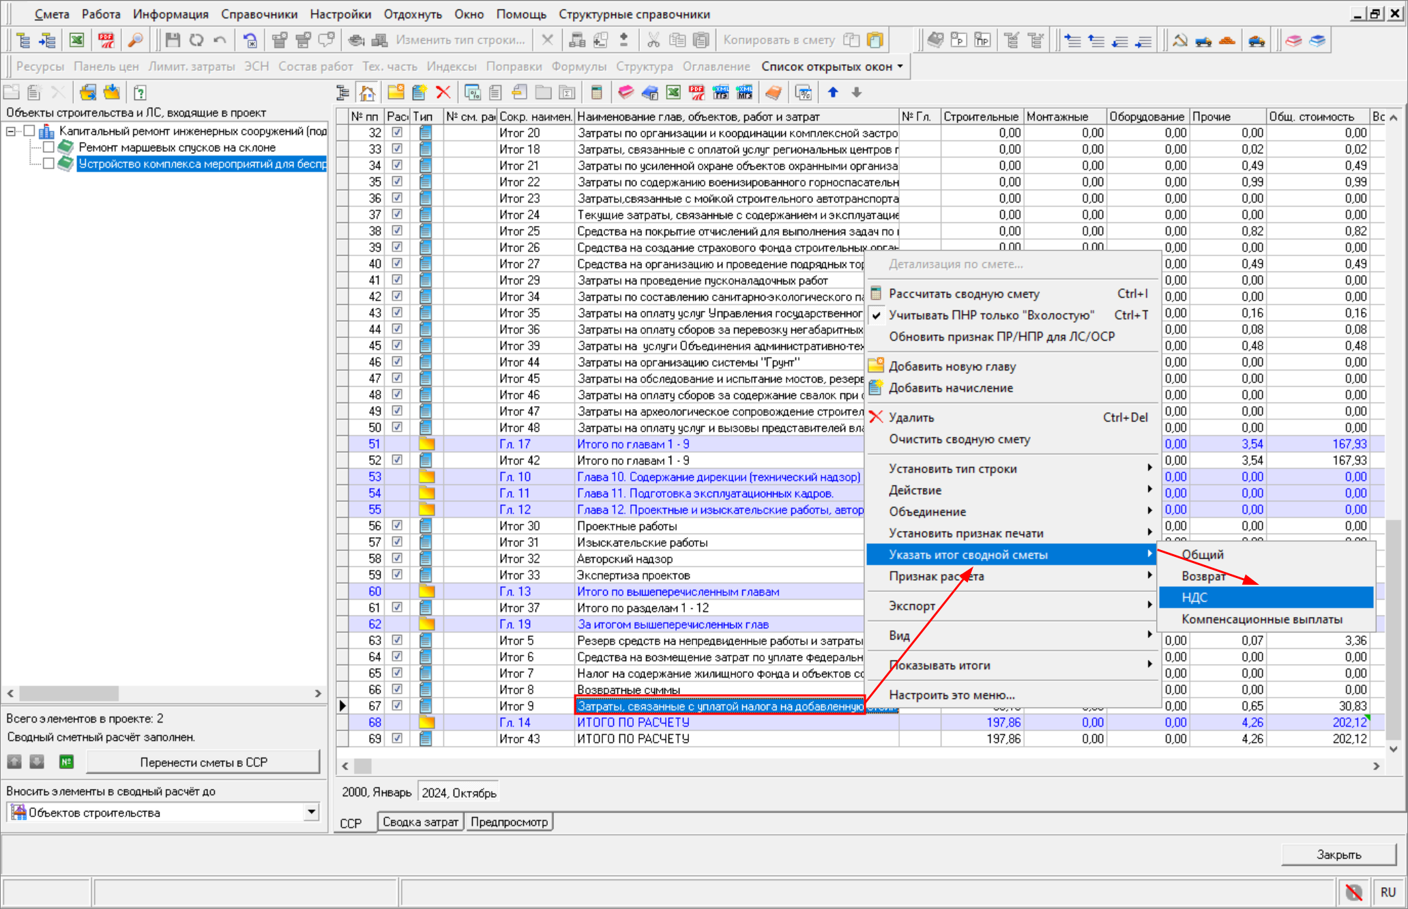Viewport: 1408px width, 909px height.
Task: Click the PDF export icon in top toolbar
Action: 106,40
